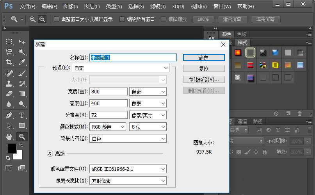
Task: Select the Crop tool
Action: click(x=9, y=62)
